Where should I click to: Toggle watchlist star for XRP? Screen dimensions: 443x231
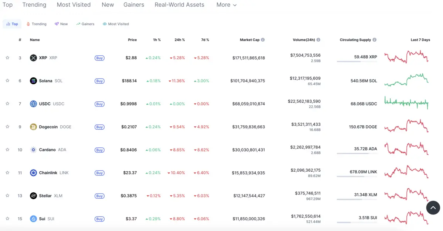[7, 58]
